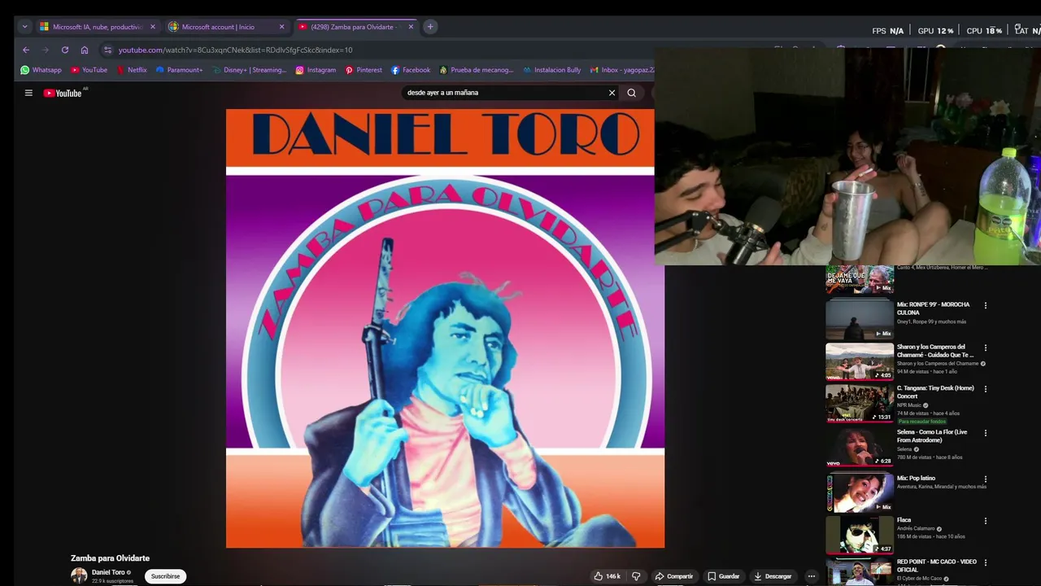Expand the tab search dropdown arrow
The image size is (1041, 586).
[x=24, y=27]
